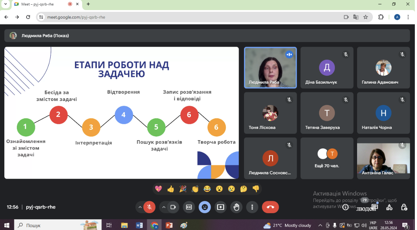Unmute the red microphone button
This screenshot has height=230, width=417.
coord(149,207)
